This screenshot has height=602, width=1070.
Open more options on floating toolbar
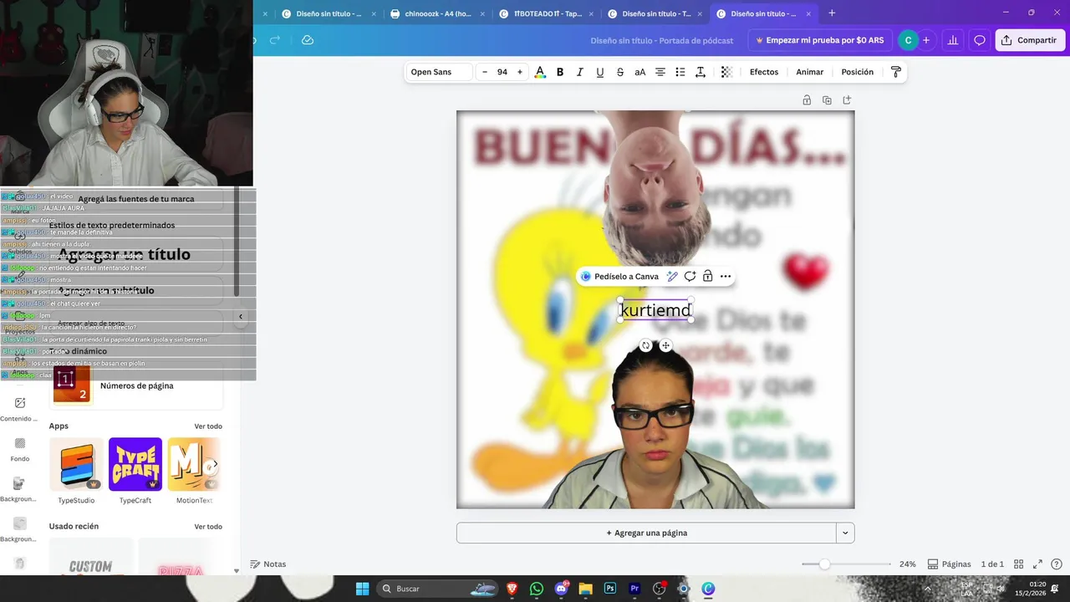726,277
